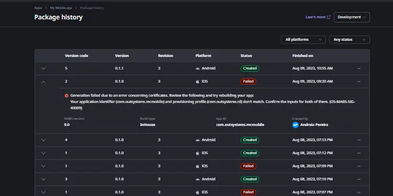The image size is (393, 196).
Task: Open the Development stage dropdown
Action: pyautogui.click(x=352, y=17)
